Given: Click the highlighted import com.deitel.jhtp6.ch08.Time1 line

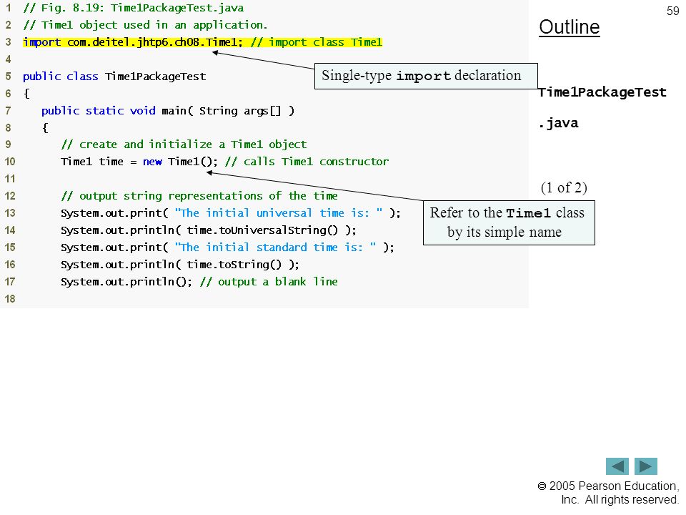Looking at the screenshot, I should point(202,42).
